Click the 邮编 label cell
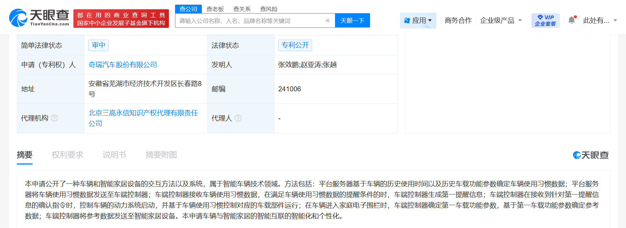Viewport: 626px width, 228px height. [241, 89]
